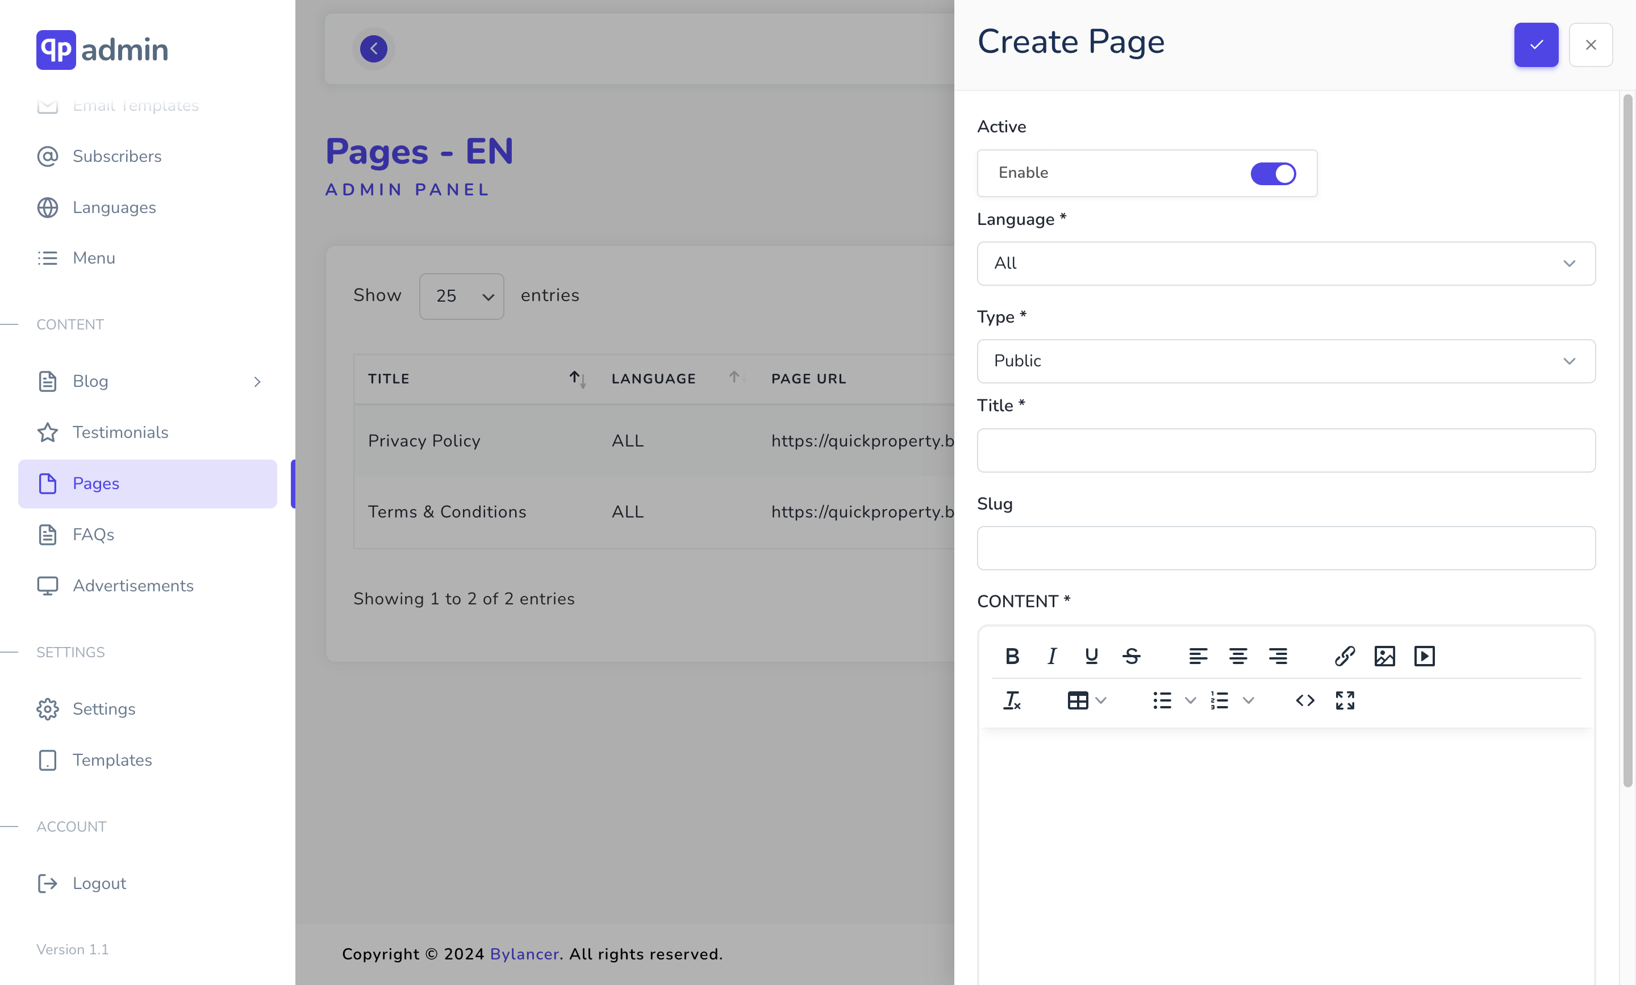Apply strikethrough formatting in editor

coord(1132,656)
